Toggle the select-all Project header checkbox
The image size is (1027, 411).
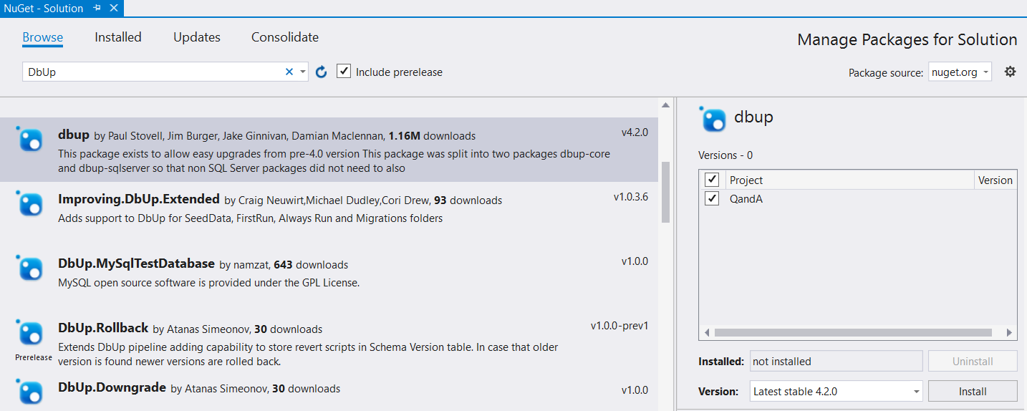click(x=712, y=180)
